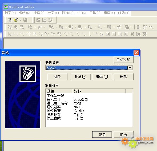
Task: Select the normally open contact A tool
Action: [x=16, y=34]
